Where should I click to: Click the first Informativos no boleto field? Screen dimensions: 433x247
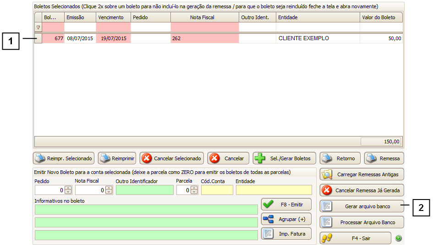coord(146,210)
